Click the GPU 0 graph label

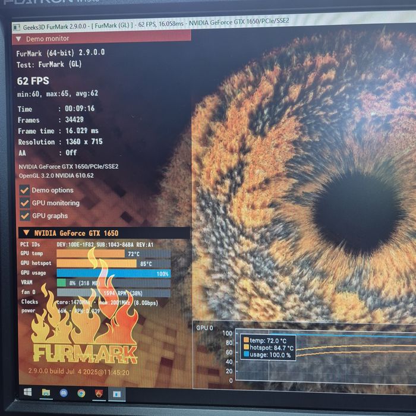point(204,328)
